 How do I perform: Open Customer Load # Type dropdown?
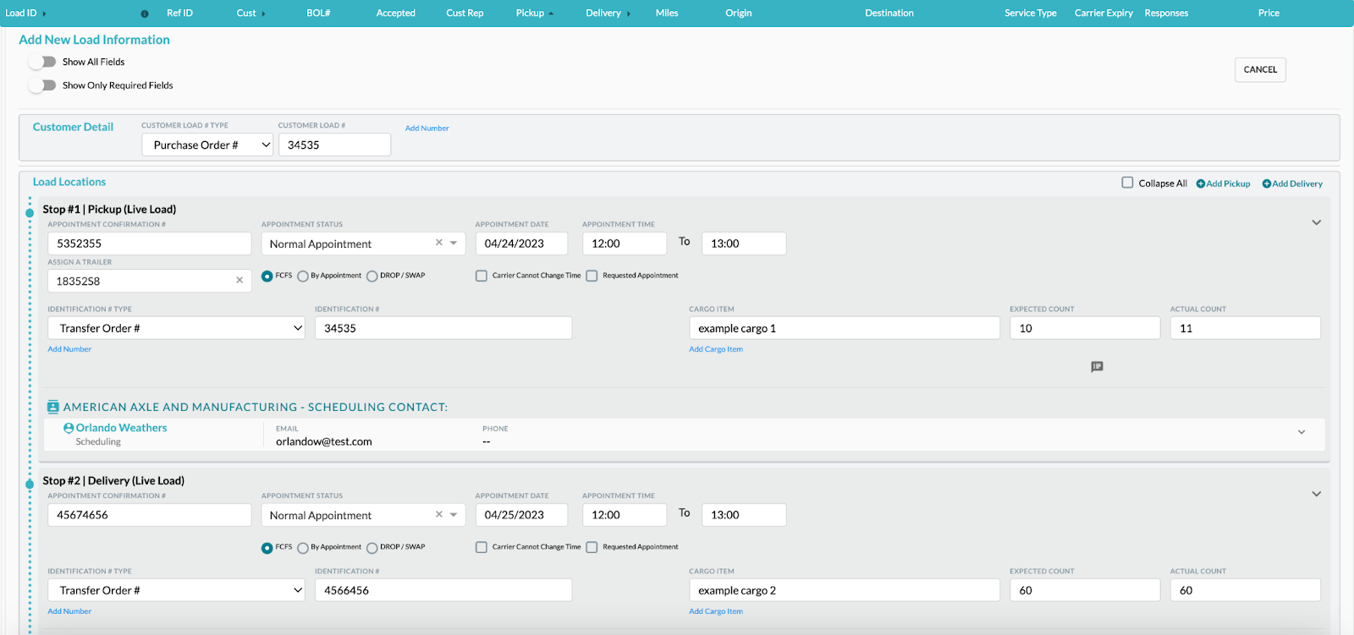207,145
